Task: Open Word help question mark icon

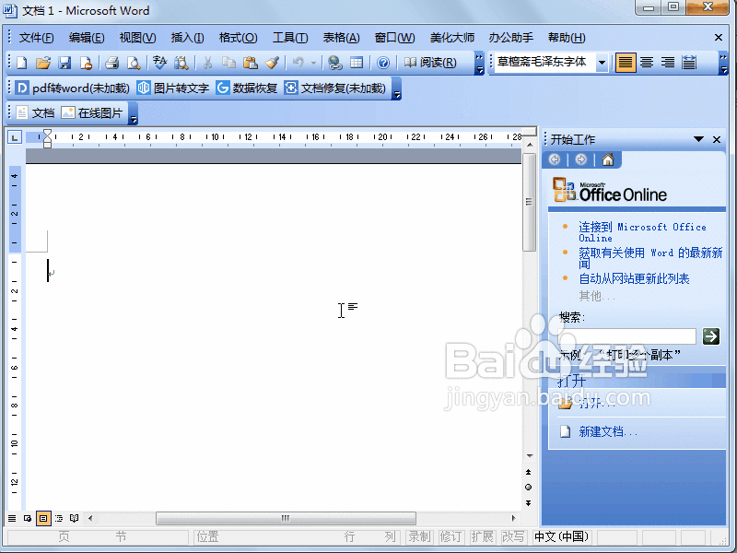Action: [383, 63]
